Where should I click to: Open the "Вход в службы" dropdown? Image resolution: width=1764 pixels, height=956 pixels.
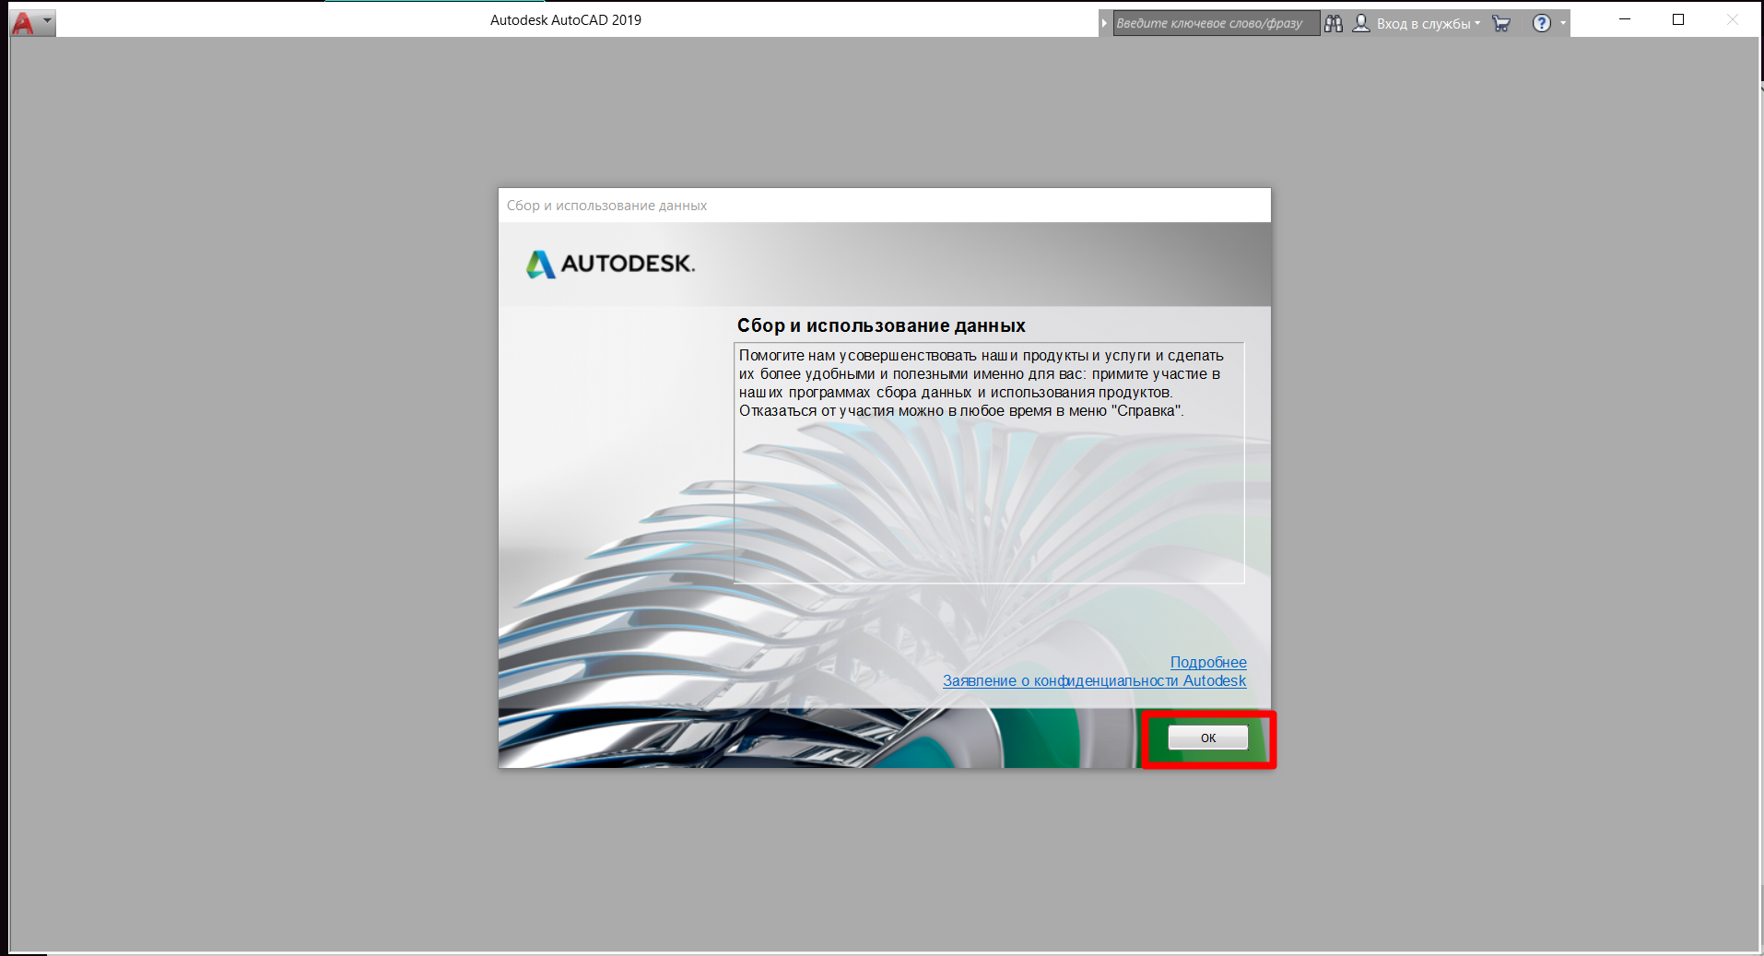coord(1429,23)
